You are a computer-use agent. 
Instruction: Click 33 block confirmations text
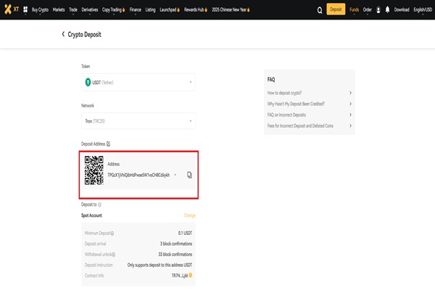click(175, 254)
